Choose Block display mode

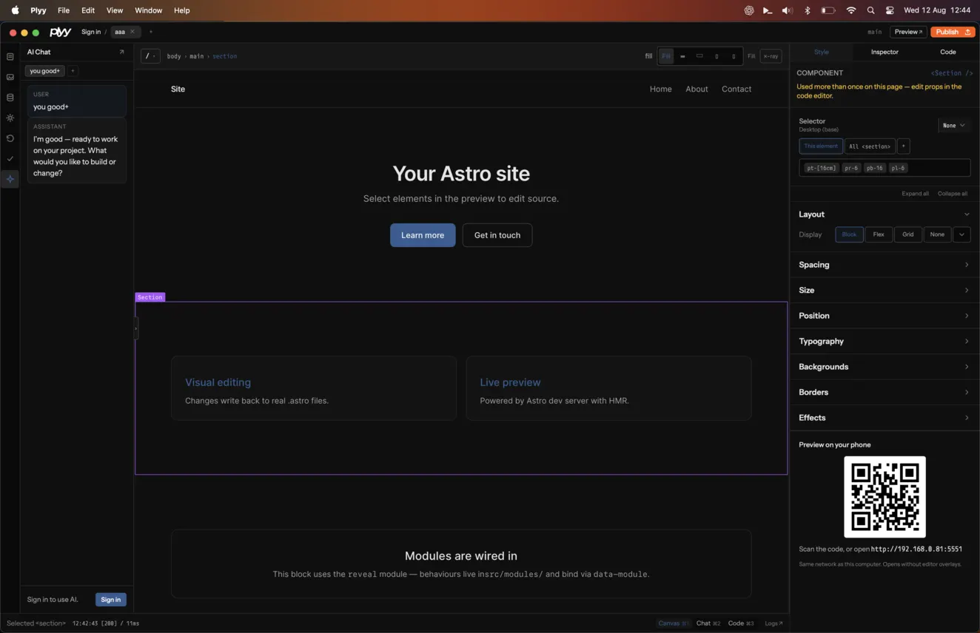tap(849, 234)
